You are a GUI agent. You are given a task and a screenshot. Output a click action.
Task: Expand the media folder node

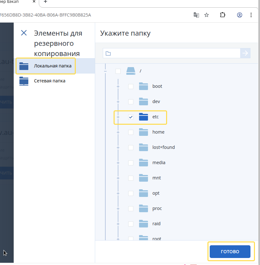tap(118, 163)
